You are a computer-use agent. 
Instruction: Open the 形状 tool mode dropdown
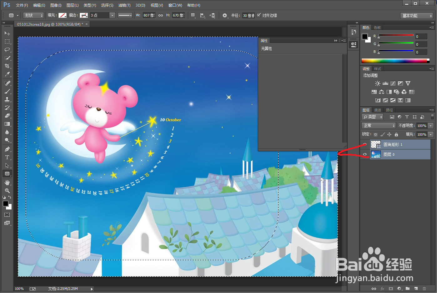[x=33, y=15]
